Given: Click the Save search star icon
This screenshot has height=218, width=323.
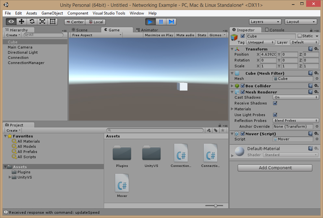Looking at the screenshot, I should [223, 130].
